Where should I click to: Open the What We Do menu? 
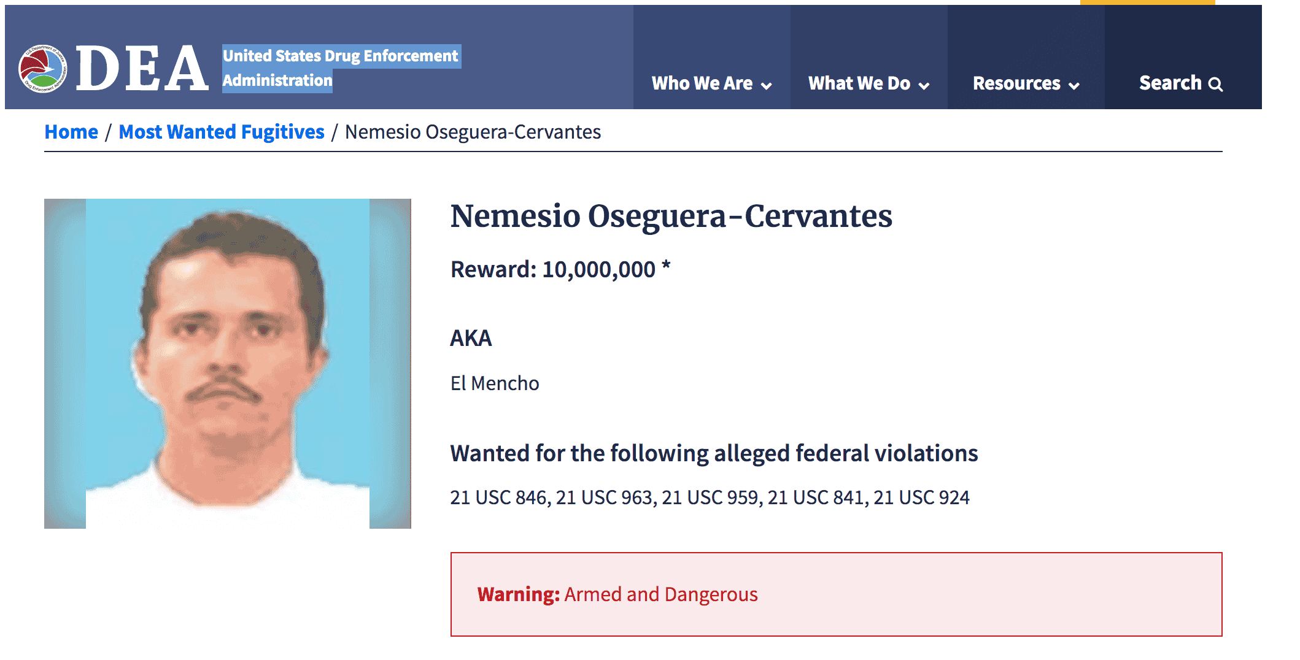(859, 83)
